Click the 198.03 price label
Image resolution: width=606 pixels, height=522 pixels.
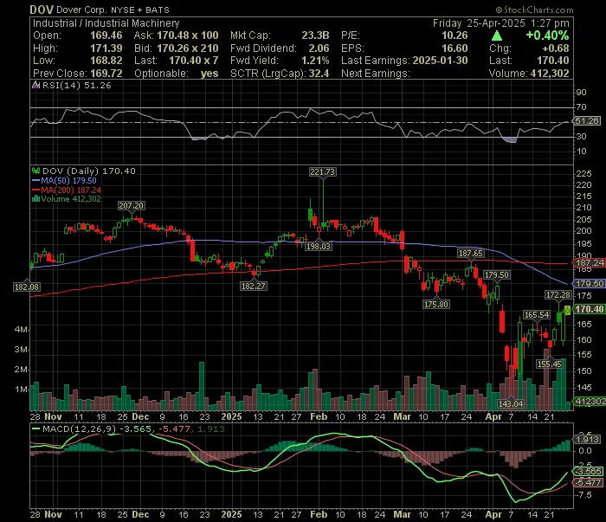click(318, 246)
